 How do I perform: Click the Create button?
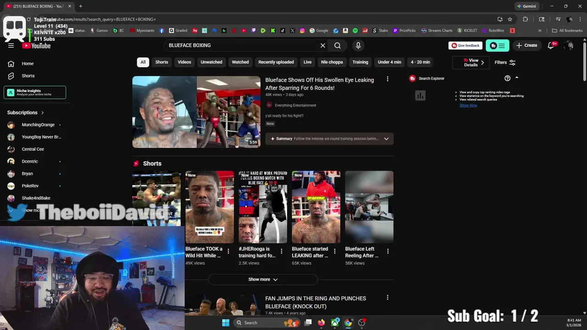pos(526,45)
